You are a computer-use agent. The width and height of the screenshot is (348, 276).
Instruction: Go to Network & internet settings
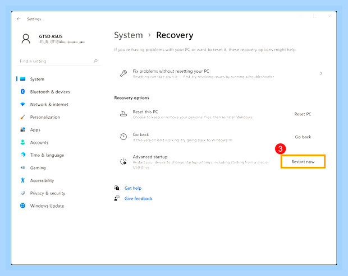tap(49, 104)
